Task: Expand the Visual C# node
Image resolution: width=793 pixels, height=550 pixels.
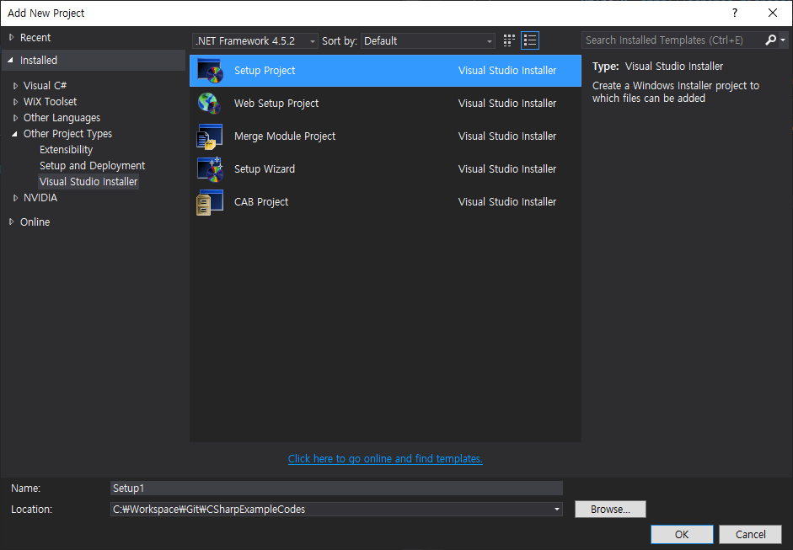Action: (15, 86)
